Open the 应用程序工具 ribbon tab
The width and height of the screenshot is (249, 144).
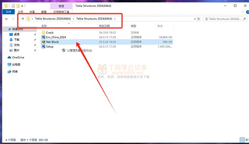pyautogui.click(x=61, y=12)
